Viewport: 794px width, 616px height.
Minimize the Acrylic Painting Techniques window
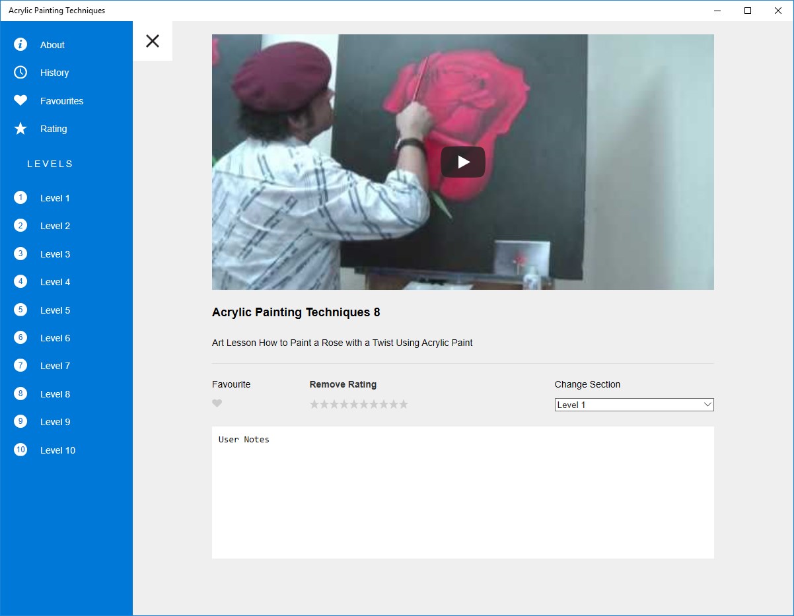coord(717,11)
